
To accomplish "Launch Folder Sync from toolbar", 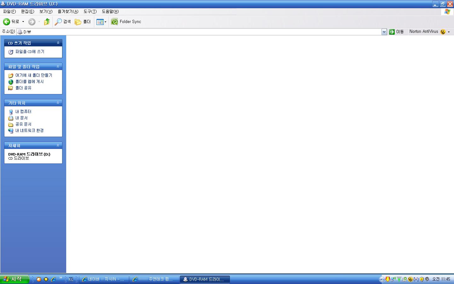I will click(126, 22).
